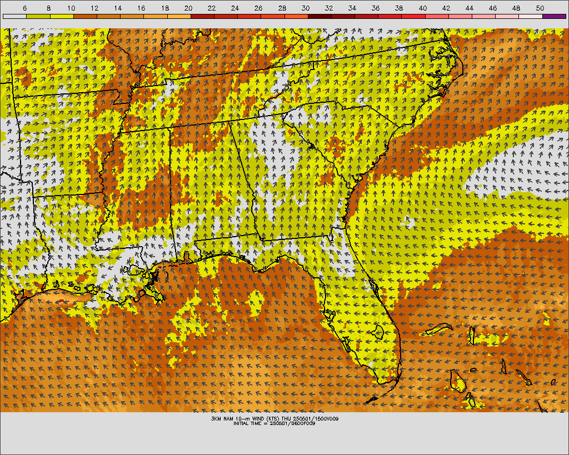The image size is (569, 455).
Task: Click the swatch between 32 and 34
Action: pos(343,16)
